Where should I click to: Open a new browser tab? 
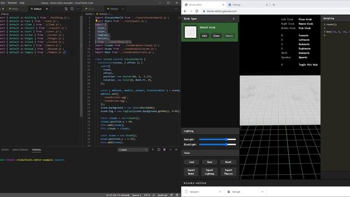tap(274, 4)
